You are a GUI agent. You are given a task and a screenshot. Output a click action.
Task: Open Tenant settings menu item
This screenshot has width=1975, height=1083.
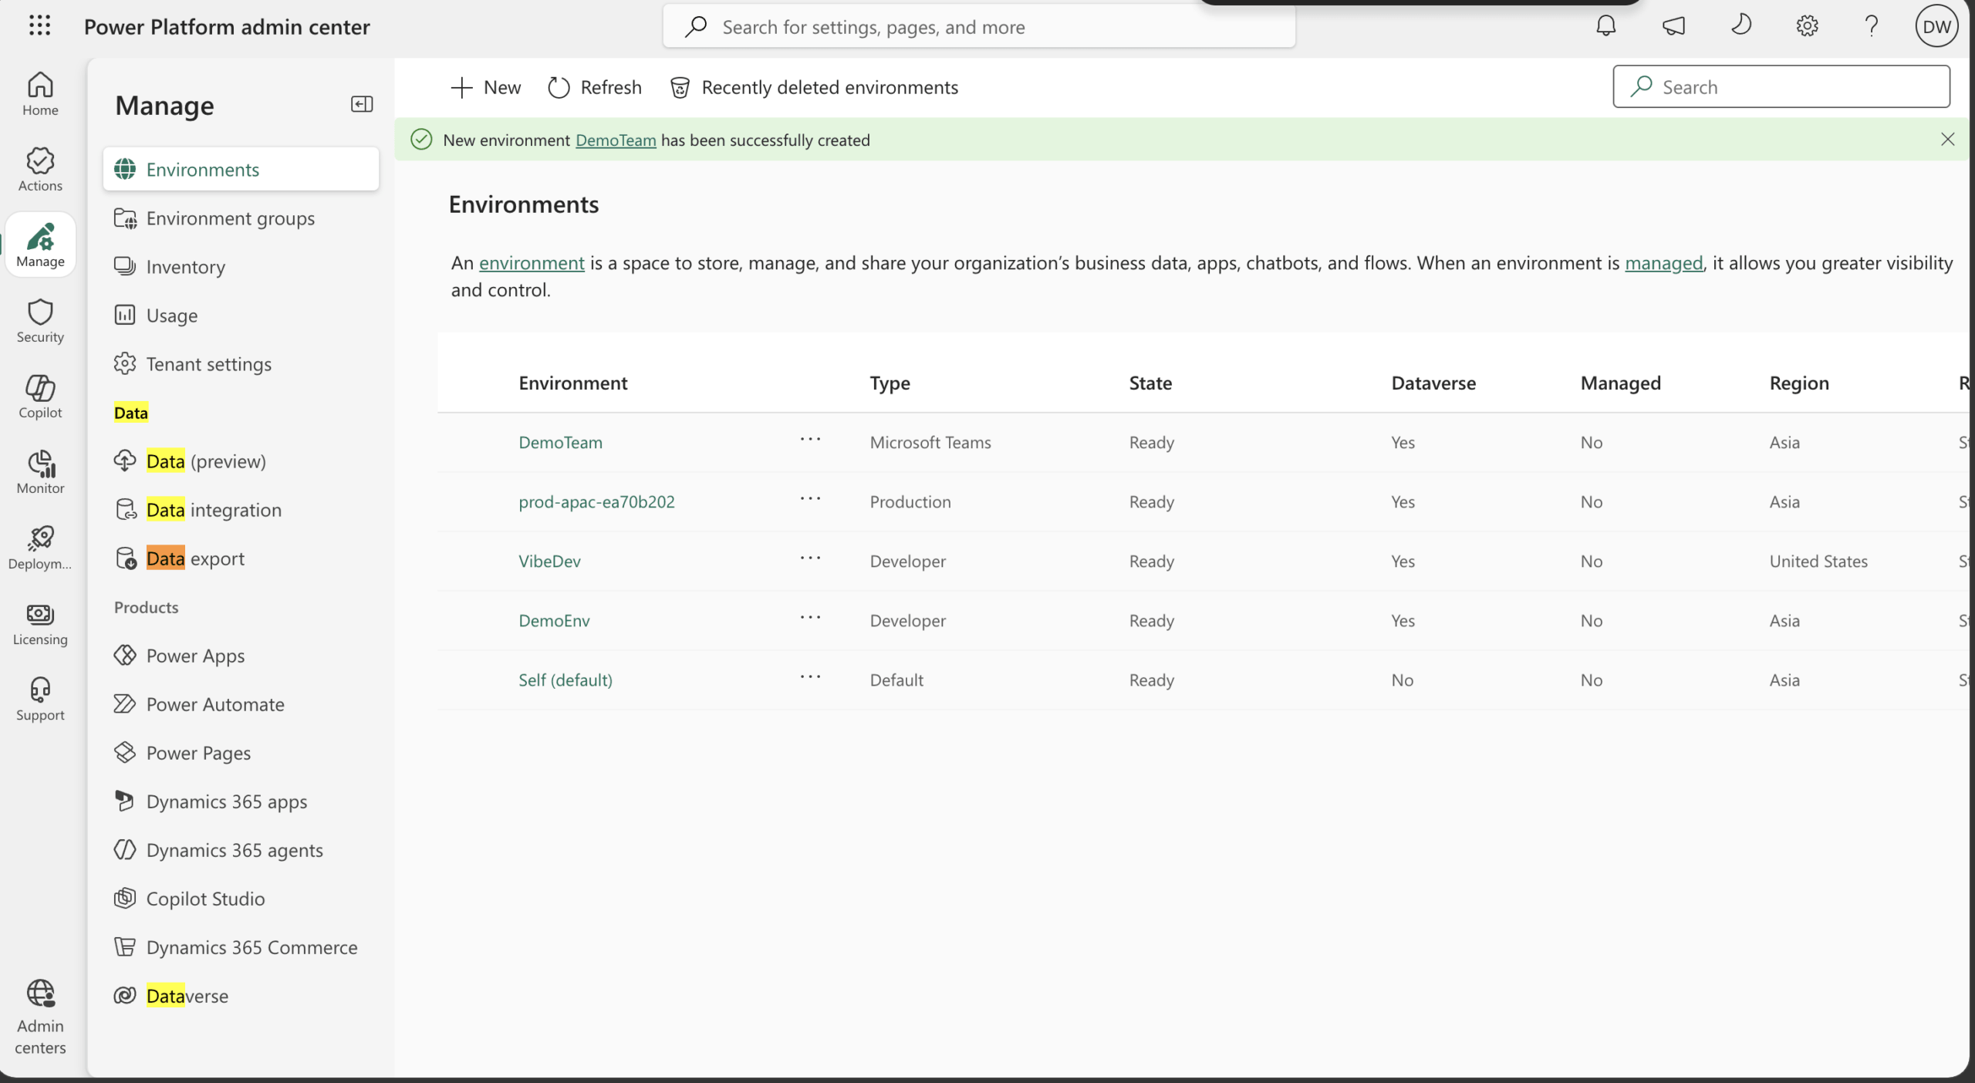click(x=241, y=364)
